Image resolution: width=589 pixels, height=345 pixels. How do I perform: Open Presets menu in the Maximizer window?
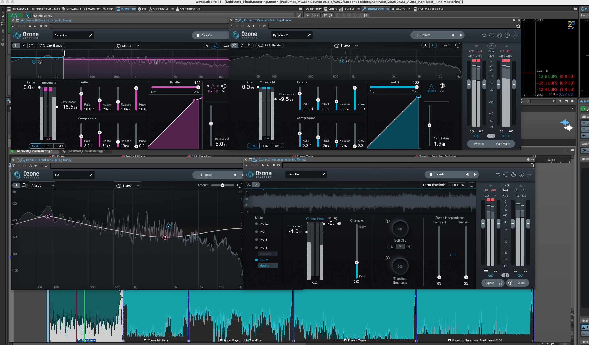pyautogui.click(x=436, y=174)
